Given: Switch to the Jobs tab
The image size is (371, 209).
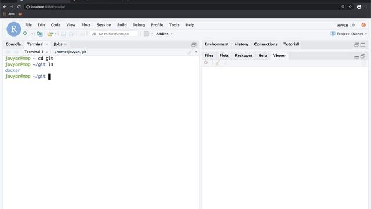Looking at the screenshot, I should coord(58,44).
